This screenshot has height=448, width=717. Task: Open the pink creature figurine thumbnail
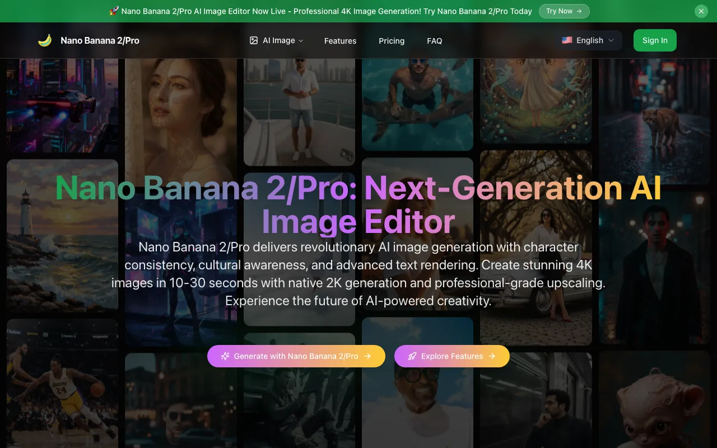(x=655, y=400)
